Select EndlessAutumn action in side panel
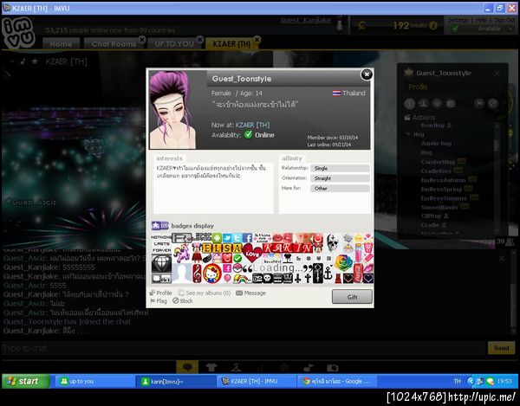This screenshot has height=406, width=520. point(443,180)
